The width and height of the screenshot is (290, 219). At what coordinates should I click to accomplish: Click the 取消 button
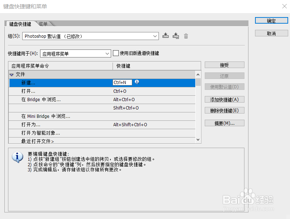(271, 33)
